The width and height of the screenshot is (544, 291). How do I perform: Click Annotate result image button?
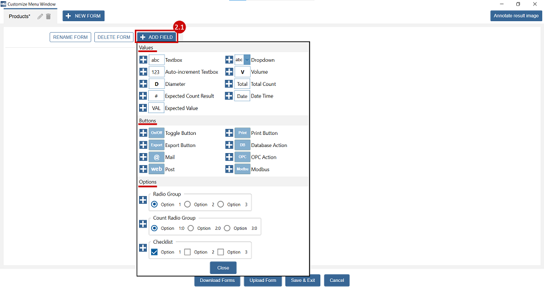coord(516,16)
